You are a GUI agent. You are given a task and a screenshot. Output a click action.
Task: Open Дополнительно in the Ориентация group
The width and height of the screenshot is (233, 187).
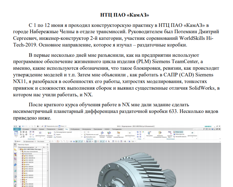click(40, 134)
